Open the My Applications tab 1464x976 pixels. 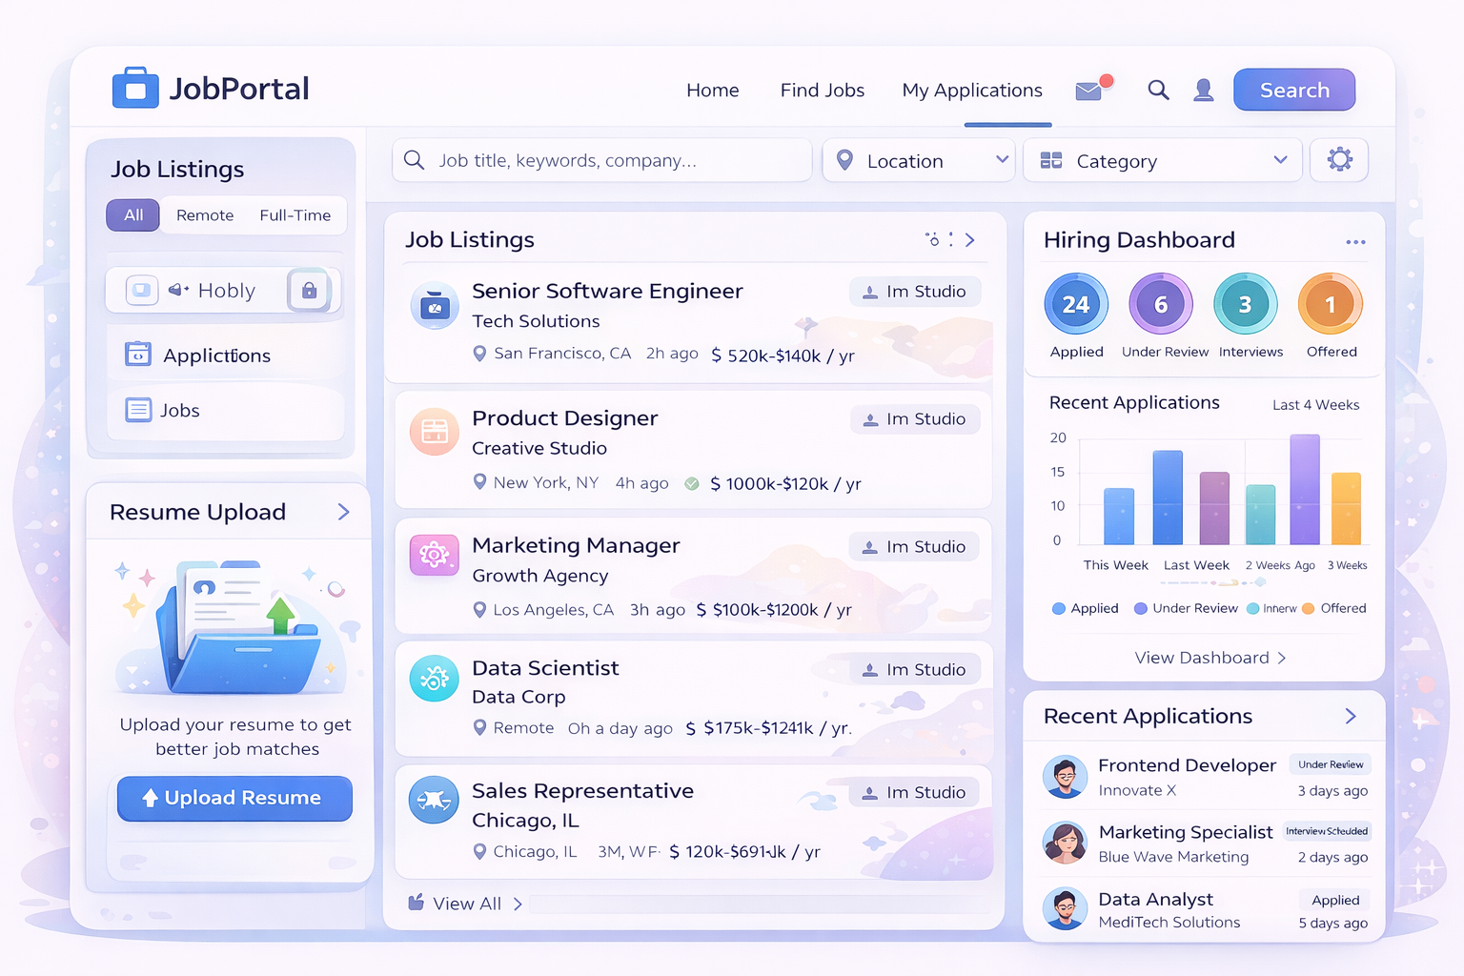coord(972,91)
